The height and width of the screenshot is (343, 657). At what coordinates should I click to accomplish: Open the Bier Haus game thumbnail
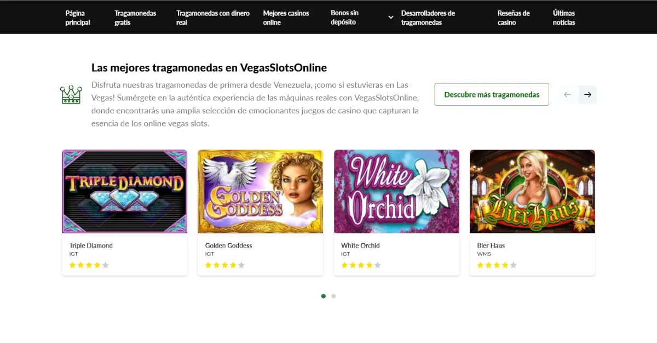click(x=532, y=192)
